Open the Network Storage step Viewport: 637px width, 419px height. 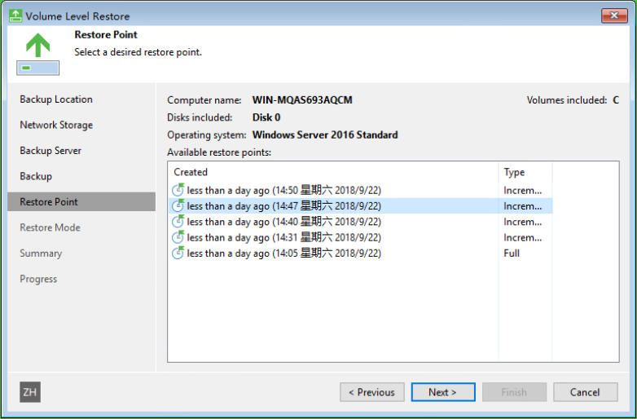[x=56, y=126]
